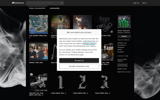Follow TASO TEKLIFE
160x100 pixels.
124,37
